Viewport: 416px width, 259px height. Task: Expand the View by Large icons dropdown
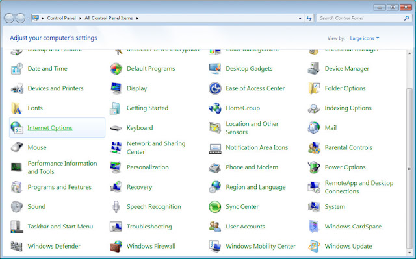click(365, 38)
